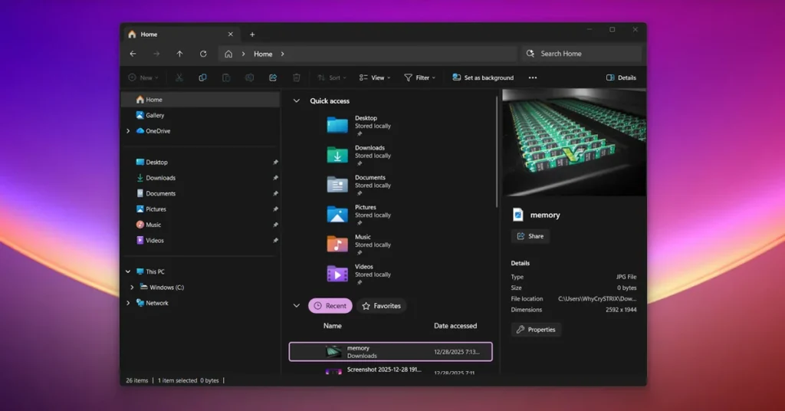Click the Cut scissors icon

pyautogui.click(x=179, y=77)
